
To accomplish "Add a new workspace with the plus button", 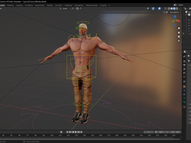I will pos(109,6).
